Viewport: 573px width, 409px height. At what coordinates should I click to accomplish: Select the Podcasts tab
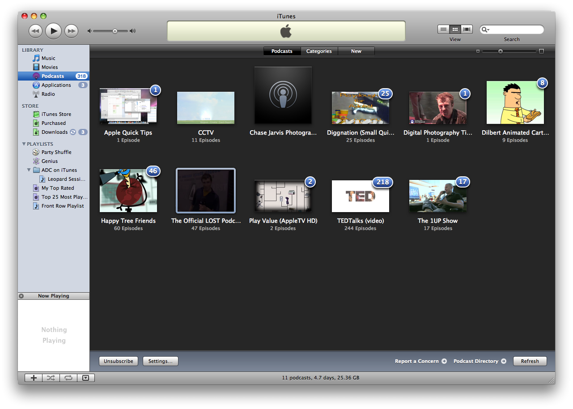point(282,51)
